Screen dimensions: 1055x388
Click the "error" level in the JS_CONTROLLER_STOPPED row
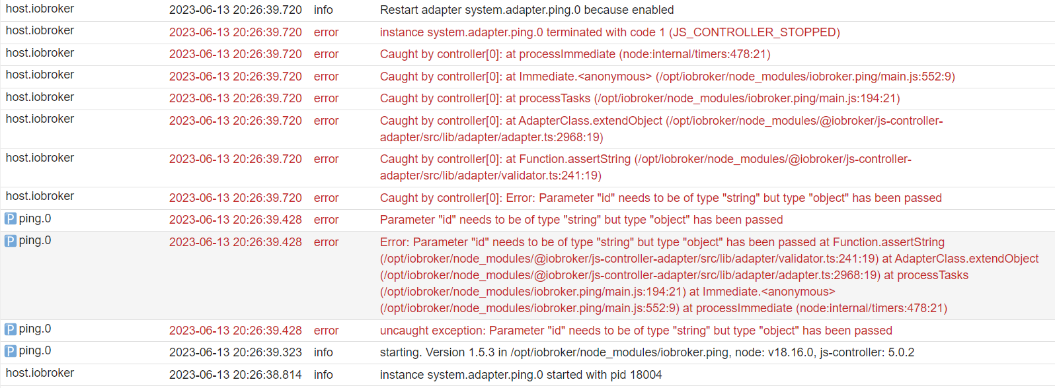[x=327, y=32]
